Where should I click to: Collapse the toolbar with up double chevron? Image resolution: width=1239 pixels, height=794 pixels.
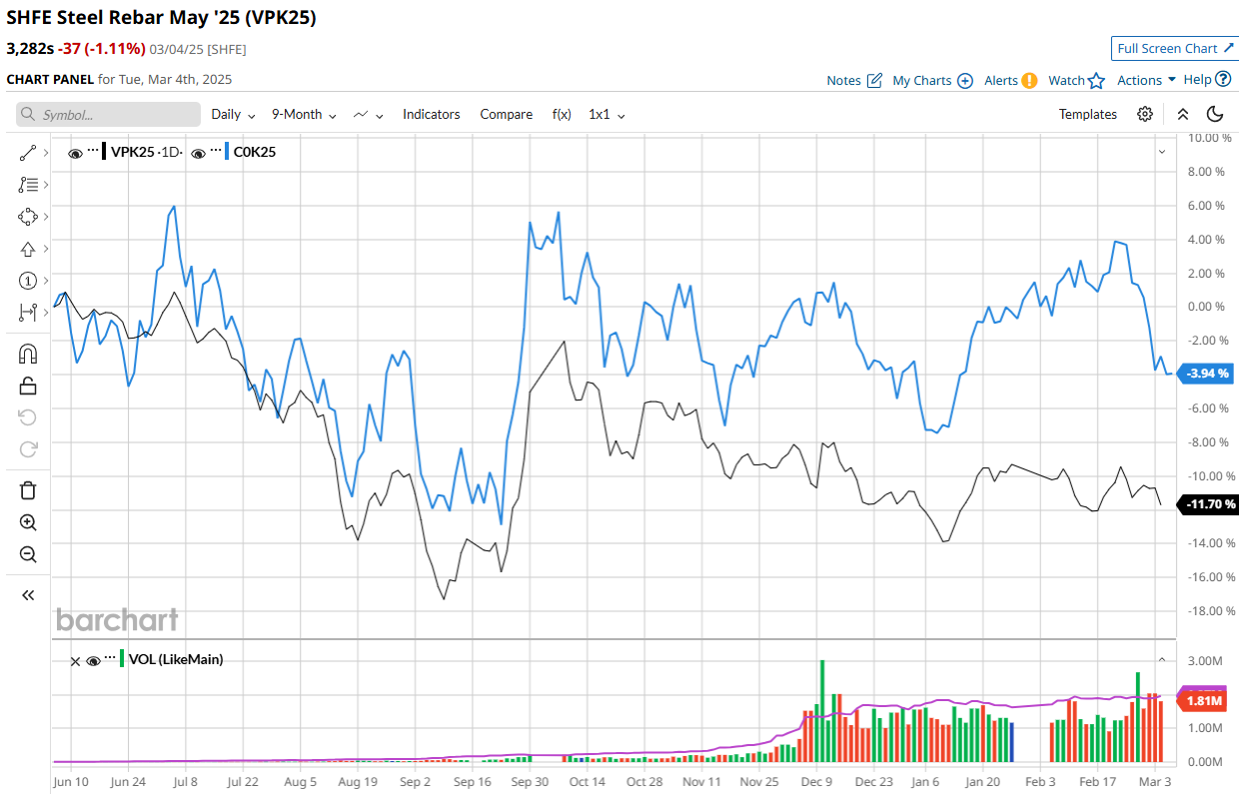[1183, 114]
